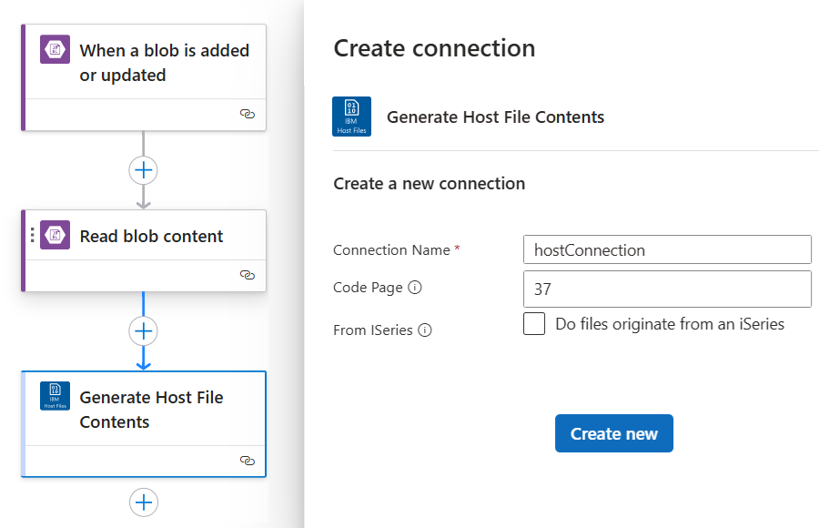The height and width of the screenshot is (528, 819).
Task: Click the Connection Name input field
Action: (x=667, y=249)
